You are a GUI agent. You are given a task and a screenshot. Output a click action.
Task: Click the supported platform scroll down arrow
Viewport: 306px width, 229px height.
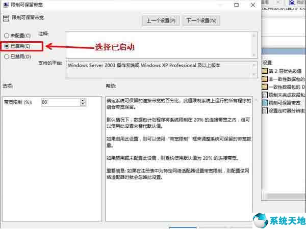click(x=254, y=75)
